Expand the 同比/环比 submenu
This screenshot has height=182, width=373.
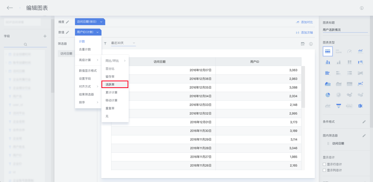(115, 61)
